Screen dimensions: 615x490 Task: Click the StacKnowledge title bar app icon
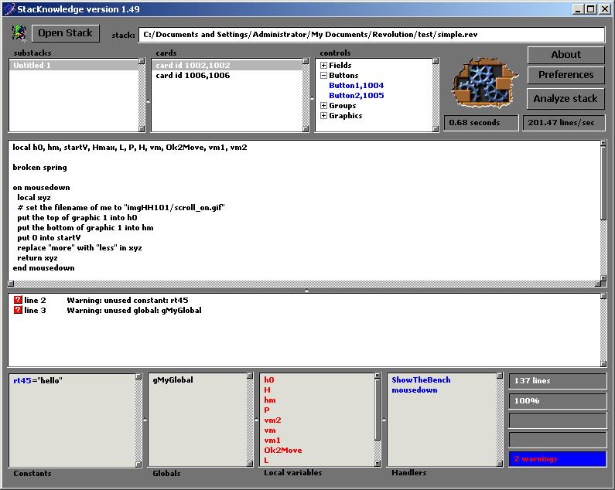(x=8, y=9)
